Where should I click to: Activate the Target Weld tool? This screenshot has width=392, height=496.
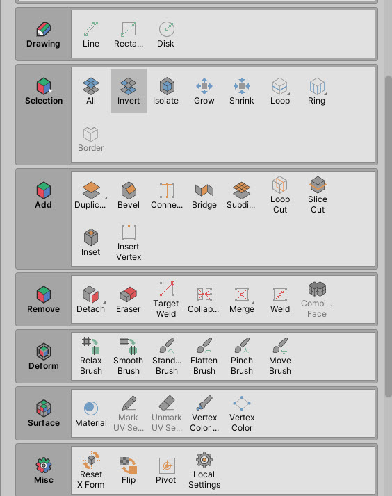(166, 299)
